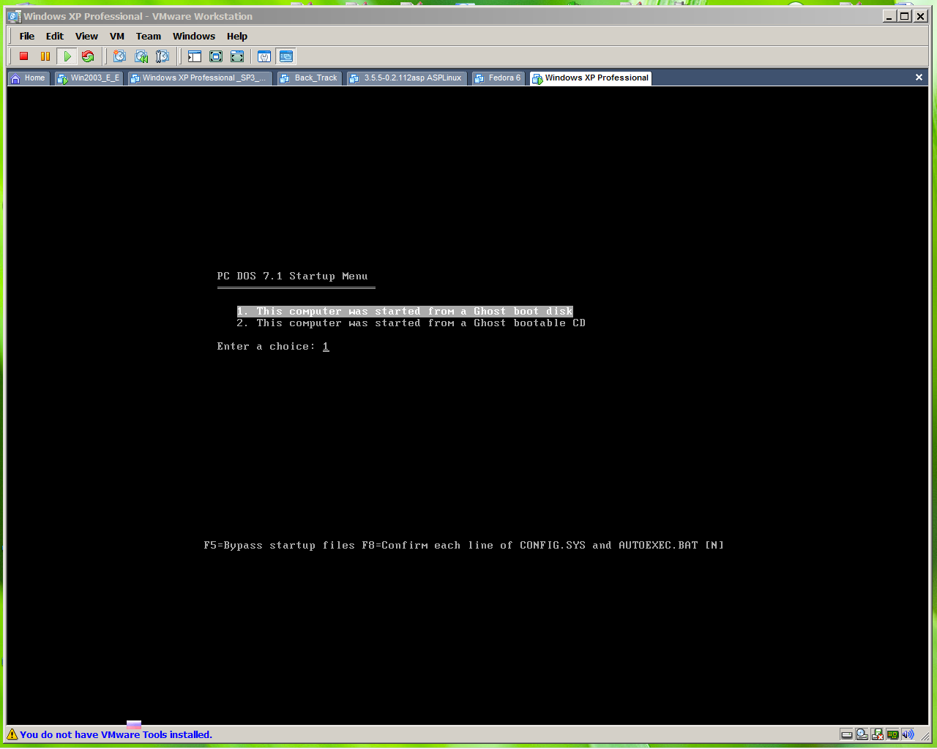937x749 pixels.
Task: Suspend the virtual machine with the pause icon
Action: [x=45, y=56]
